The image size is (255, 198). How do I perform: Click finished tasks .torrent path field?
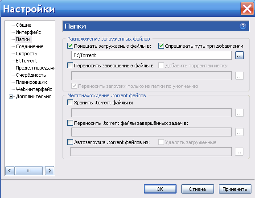pos(152,132)
